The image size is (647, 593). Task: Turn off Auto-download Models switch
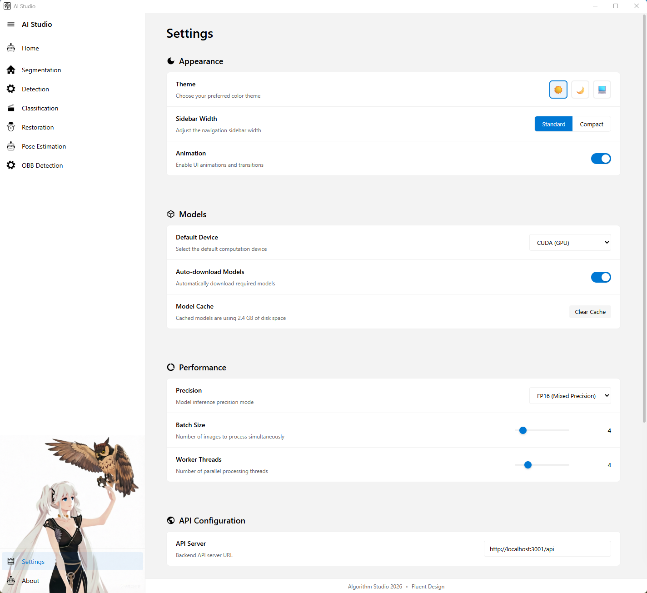click(601, 277)
